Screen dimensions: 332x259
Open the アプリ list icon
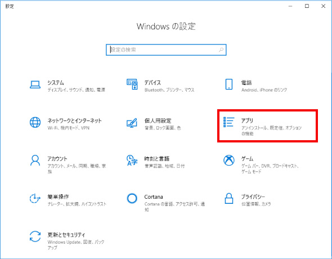pos(229,122)
